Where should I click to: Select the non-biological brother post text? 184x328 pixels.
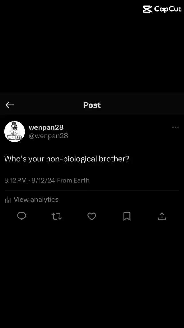[x=67, y=159]
